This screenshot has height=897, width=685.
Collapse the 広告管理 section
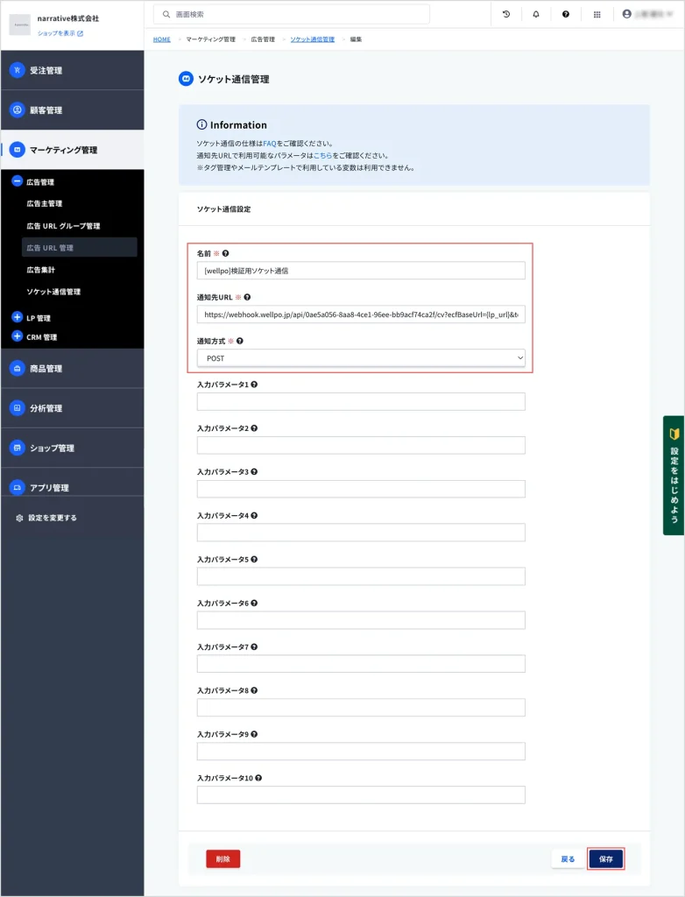point(17,182)
